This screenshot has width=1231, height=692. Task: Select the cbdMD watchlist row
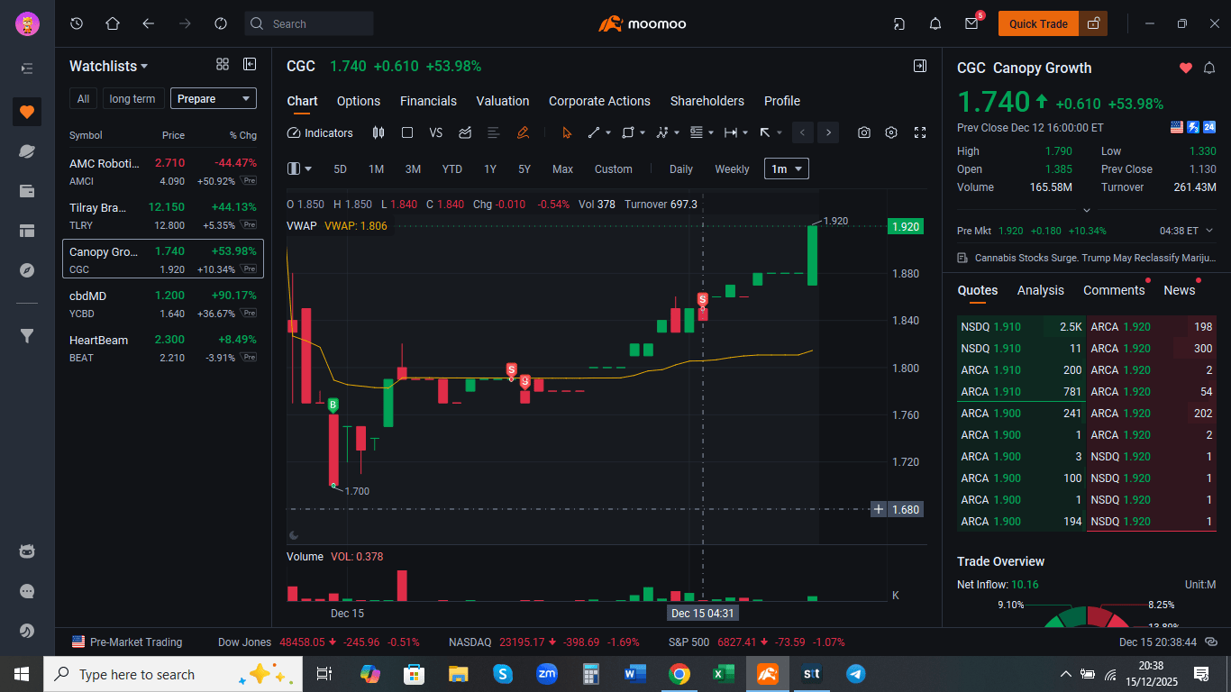(x=163, y=304)
